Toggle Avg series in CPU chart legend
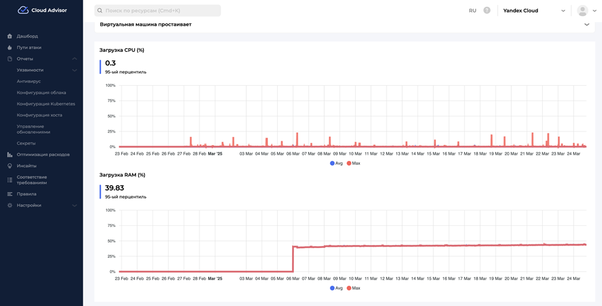The image size is (602, 306). (337, 163)
